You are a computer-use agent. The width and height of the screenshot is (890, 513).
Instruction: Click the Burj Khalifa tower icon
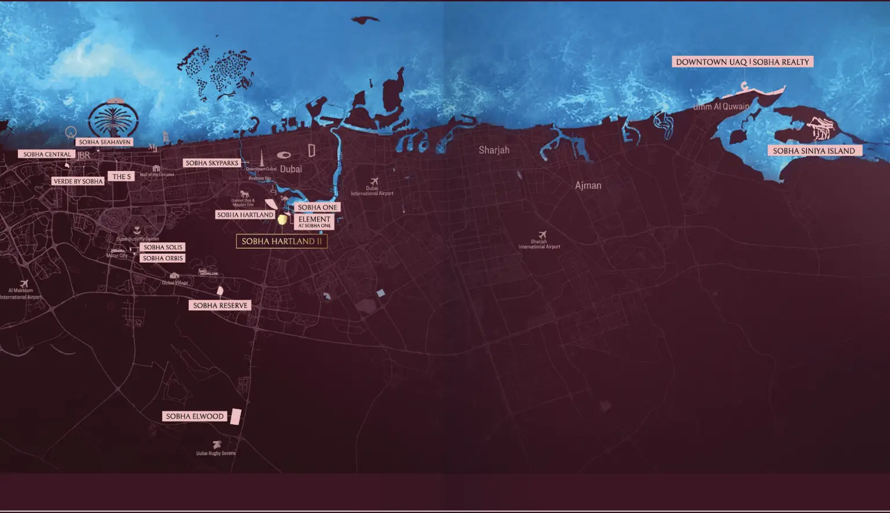[261, 158]
